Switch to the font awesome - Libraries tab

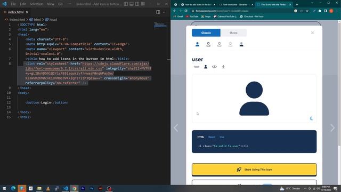click(236, 5)
